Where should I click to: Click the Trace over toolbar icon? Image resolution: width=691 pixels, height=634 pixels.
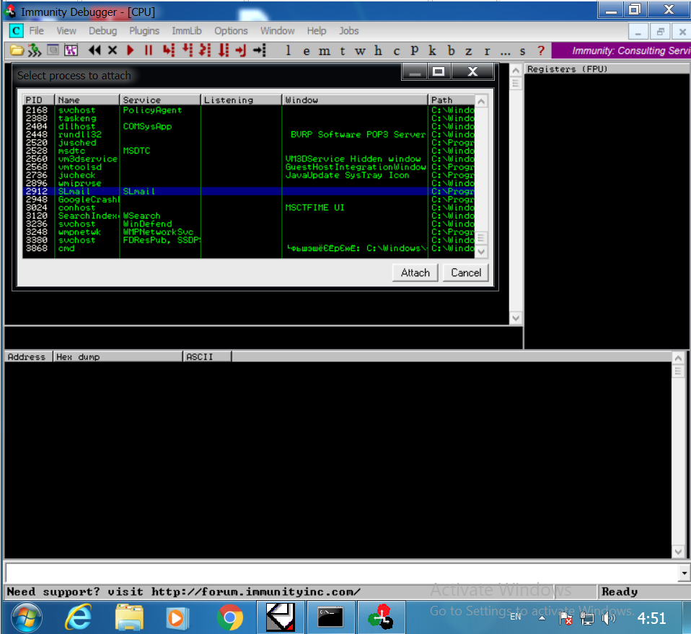click(x=224, y=50)
